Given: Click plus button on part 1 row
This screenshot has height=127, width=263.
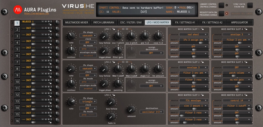Looking at the screenshot, I should click(46, 21).
